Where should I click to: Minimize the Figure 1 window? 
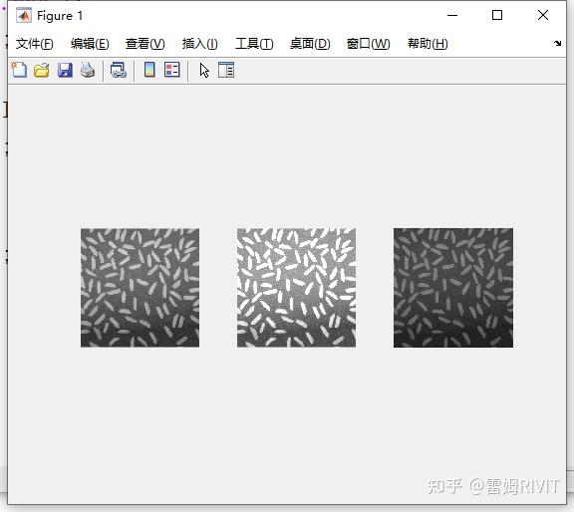[x=452, y=15]
